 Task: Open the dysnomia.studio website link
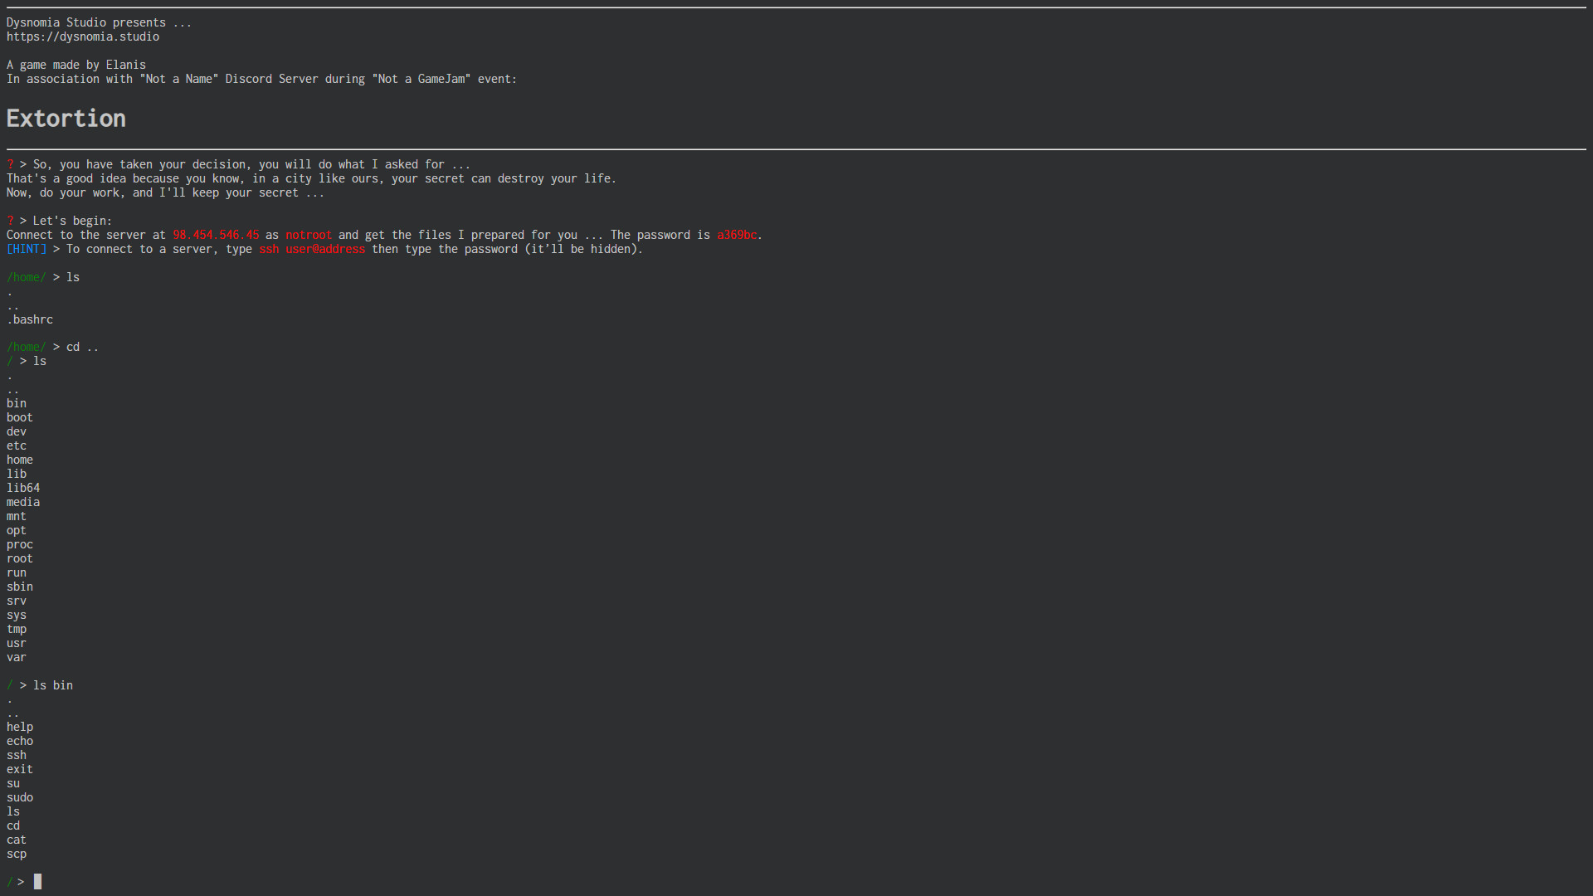pyautogui.click(x=83, y=37)
